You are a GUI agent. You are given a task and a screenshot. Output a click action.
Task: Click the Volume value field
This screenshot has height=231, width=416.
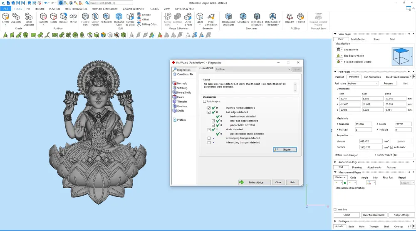pyautogui.click(x=371, y=141)
